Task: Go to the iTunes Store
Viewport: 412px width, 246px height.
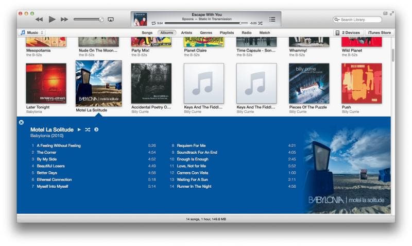Action: 380,32
